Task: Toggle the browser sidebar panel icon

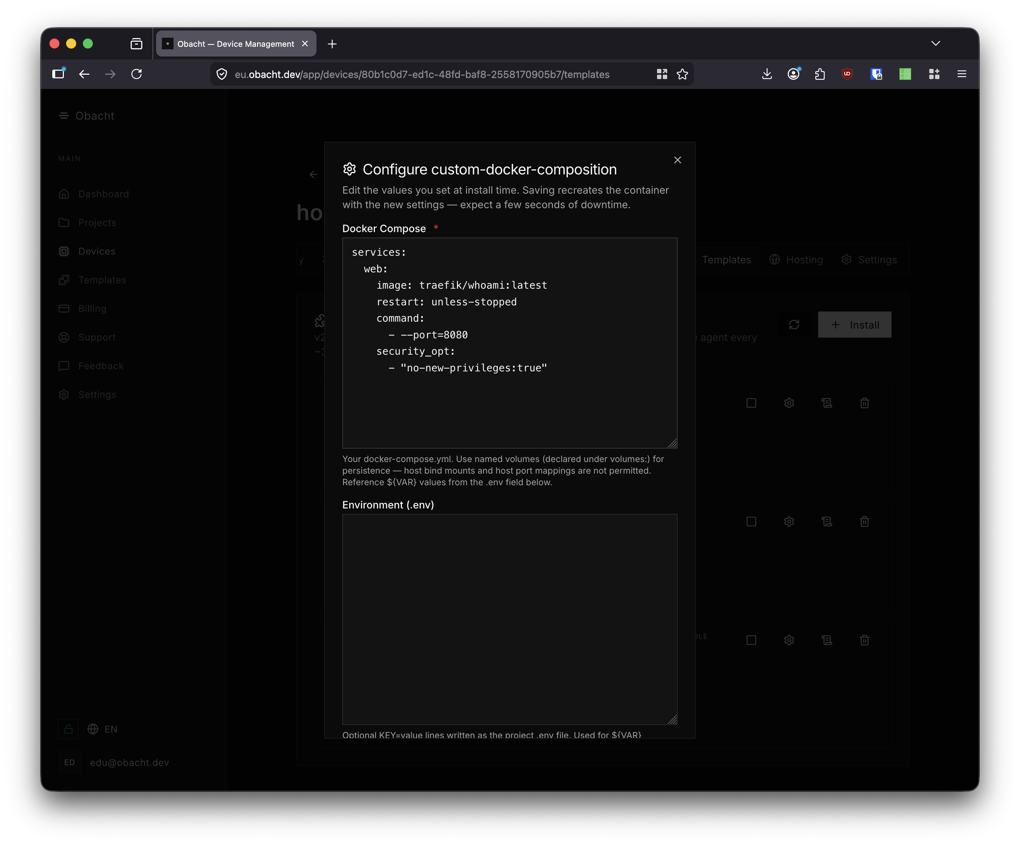Action: [59, 74]
